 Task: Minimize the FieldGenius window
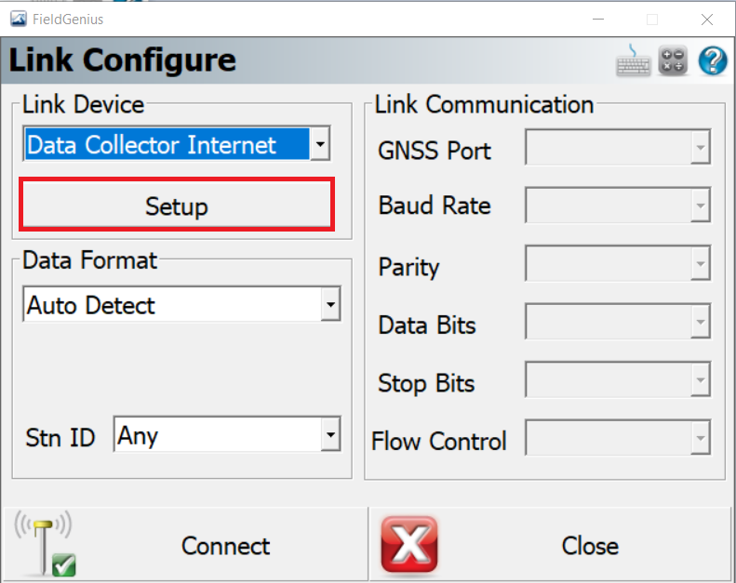[598, 20]
